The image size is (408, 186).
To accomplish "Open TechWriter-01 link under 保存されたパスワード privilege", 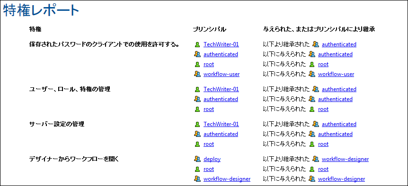I will (x=221, y=44).
